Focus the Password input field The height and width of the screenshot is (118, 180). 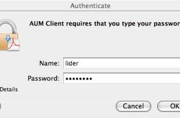tap(121, 78)
